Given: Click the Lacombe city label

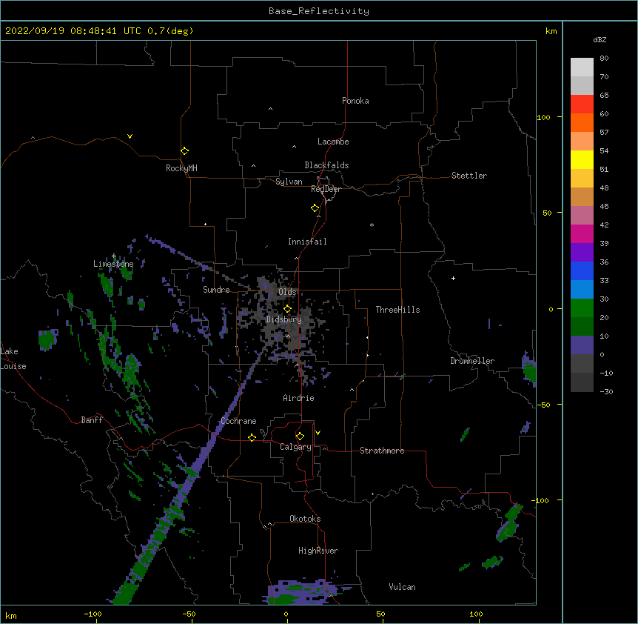Looking at the screenshot, I should click(333, 142).
